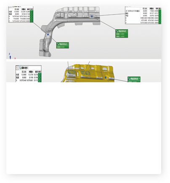Select the 基准 槽 C annotation title

25,68
